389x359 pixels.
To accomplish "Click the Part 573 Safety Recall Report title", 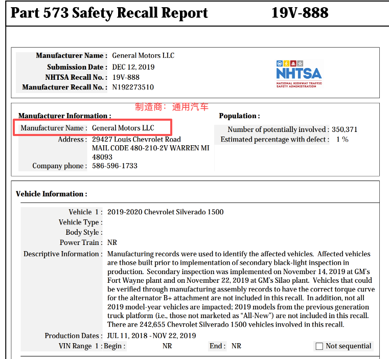I will pyautogui.click(x=109, y=13).
